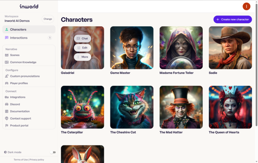Open the More menu on Galadriel
258x163 pixels.
[83, 57]
